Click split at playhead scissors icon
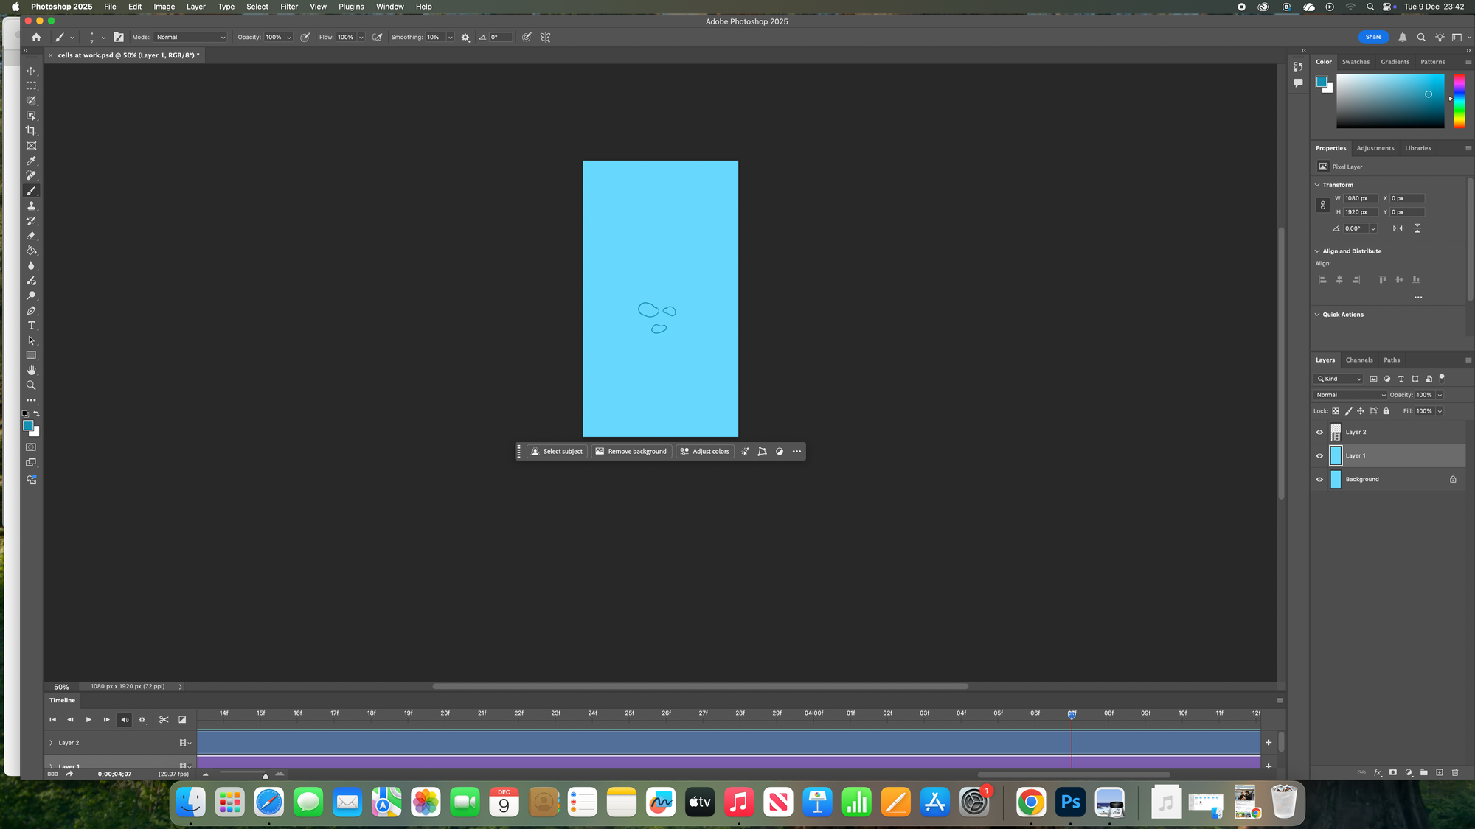 tap(164, 719)
